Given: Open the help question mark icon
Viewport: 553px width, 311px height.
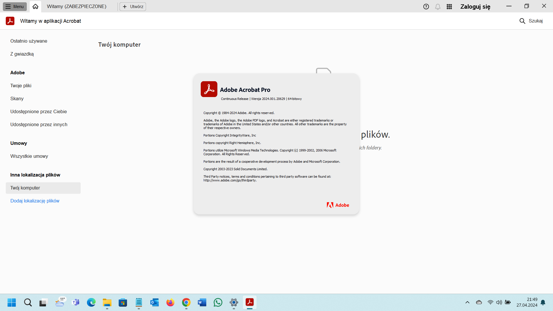Looking at the screenshot, I should tap(426, 7).
